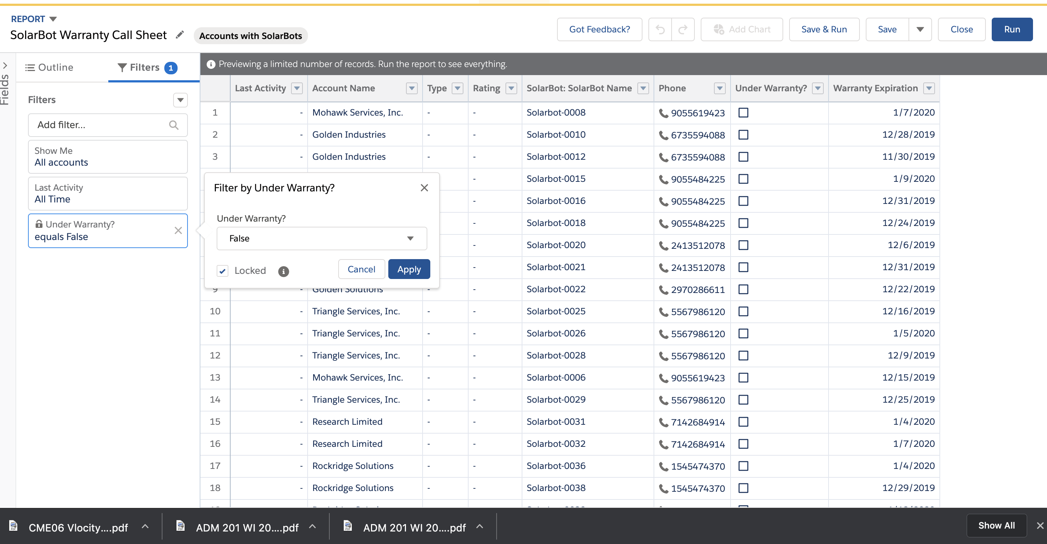
Task: Click the pencil icon to rename report
Action: point(180,35)
